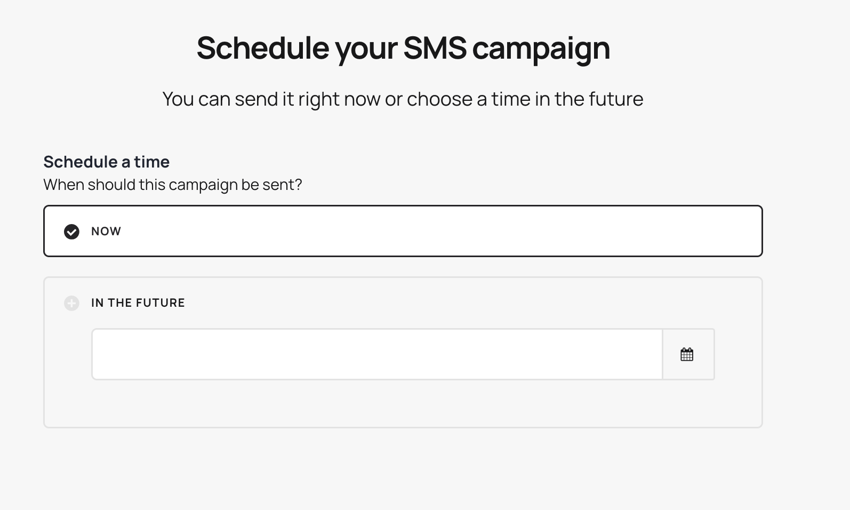Click the word "SMS" in the title
The width and height of the screenshot is (850, 510).
pyautogui.click(x=435, y=48)
